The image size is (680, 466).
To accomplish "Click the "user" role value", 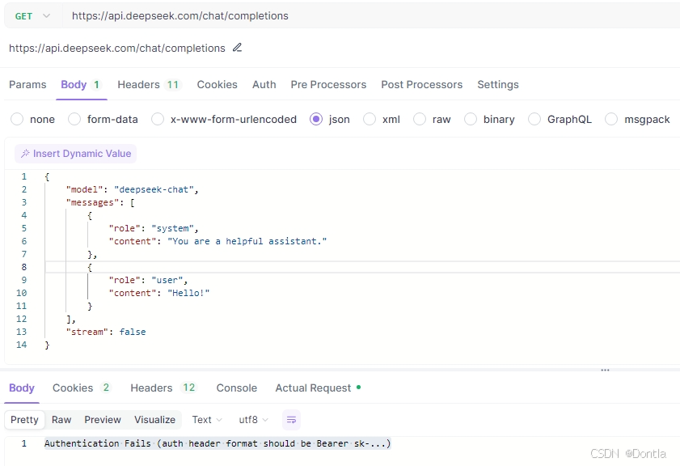I will click(x=167, y=280).
